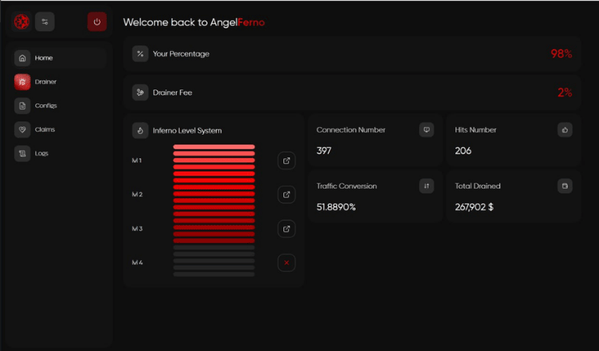The width and height of the screenshot is (599, 351).
Task: Click the monitor icon on Connection Number card
Action: pos(426,129)
